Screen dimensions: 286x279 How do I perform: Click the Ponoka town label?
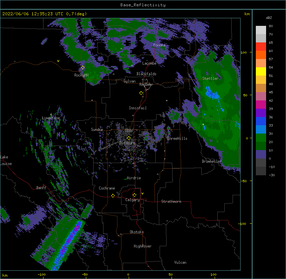click(159, 45)
